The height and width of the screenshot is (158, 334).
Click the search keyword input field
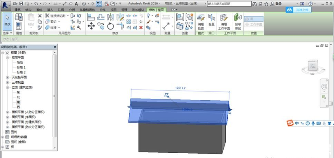pyautogui.click(x=229, y=4)
